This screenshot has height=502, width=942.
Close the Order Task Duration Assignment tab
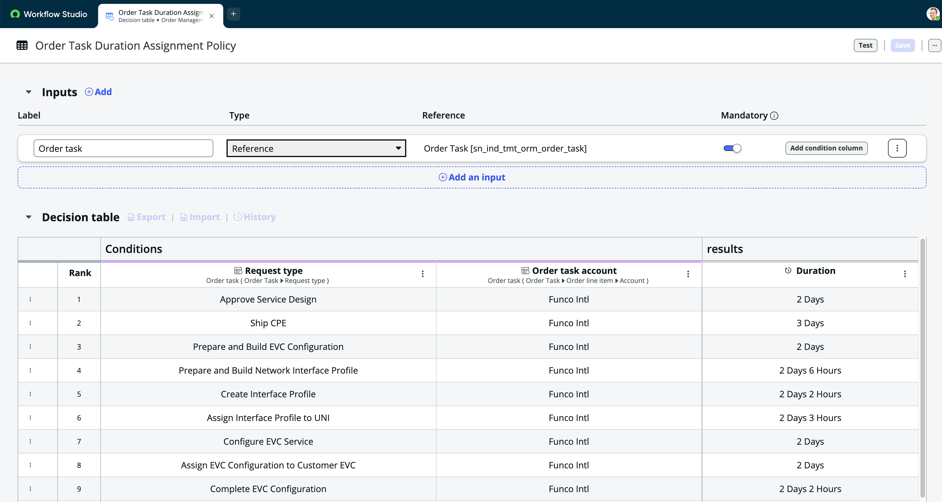212,16
